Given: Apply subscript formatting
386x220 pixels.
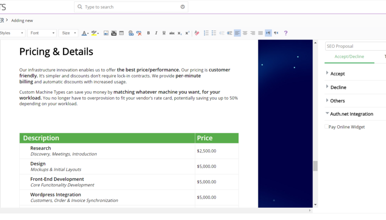Looking at the screenshot, I should (180, 33).
